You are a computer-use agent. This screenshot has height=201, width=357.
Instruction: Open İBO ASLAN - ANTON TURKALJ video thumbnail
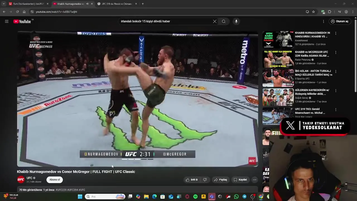pos(278,78)
